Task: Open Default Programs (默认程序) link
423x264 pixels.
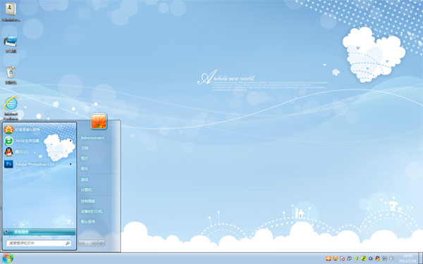Action: tap(88, 222)
